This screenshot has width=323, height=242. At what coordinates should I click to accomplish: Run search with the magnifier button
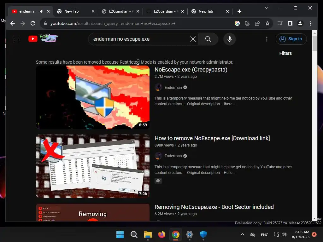click(x=208, y=39)
